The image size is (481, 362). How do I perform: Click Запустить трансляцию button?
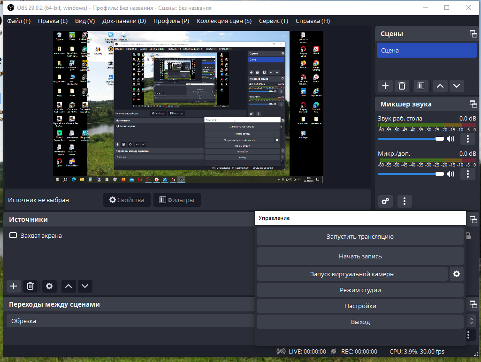(360, 237)
